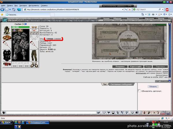Open the Закладки menu
The width and height of the screenshot is (173, 129).
[23, 5]
